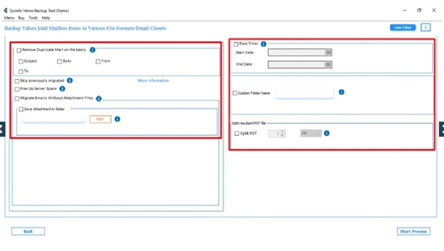Open the MB size unit dropdown
444x251 pixels.
(311, 133)
